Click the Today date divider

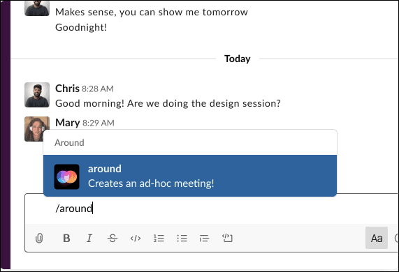(237, 59)
